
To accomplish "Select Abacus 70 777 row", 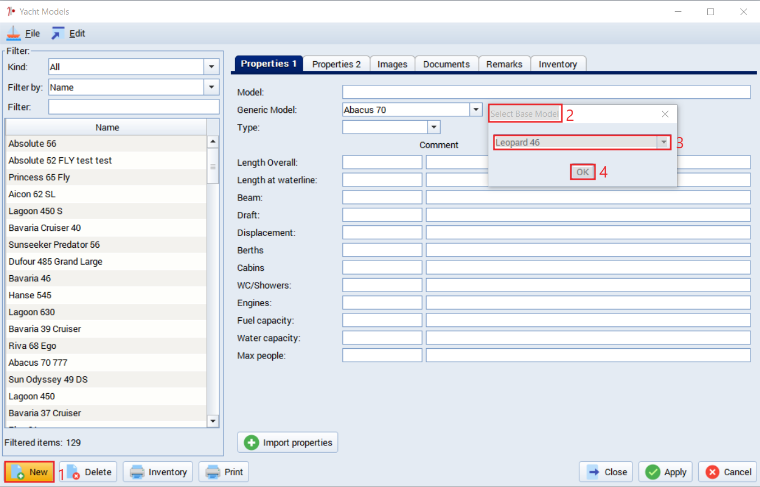I will [x=106, y=363].
